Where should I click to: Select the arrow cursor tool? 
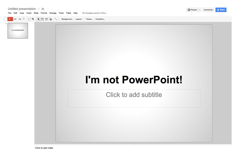38,19
